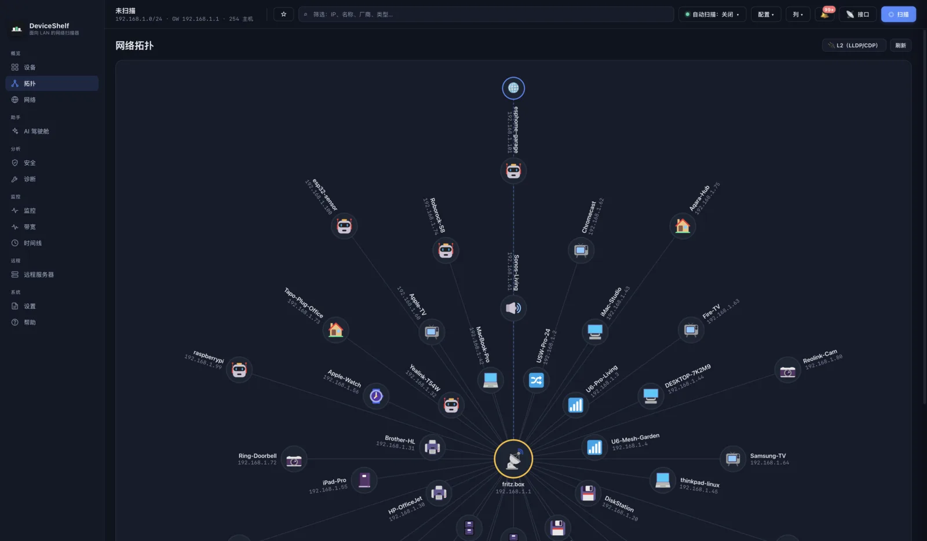Select the U6-Pro-Living access point node
The height and width of the screenshot is (541, 927).
coord(576,405)
